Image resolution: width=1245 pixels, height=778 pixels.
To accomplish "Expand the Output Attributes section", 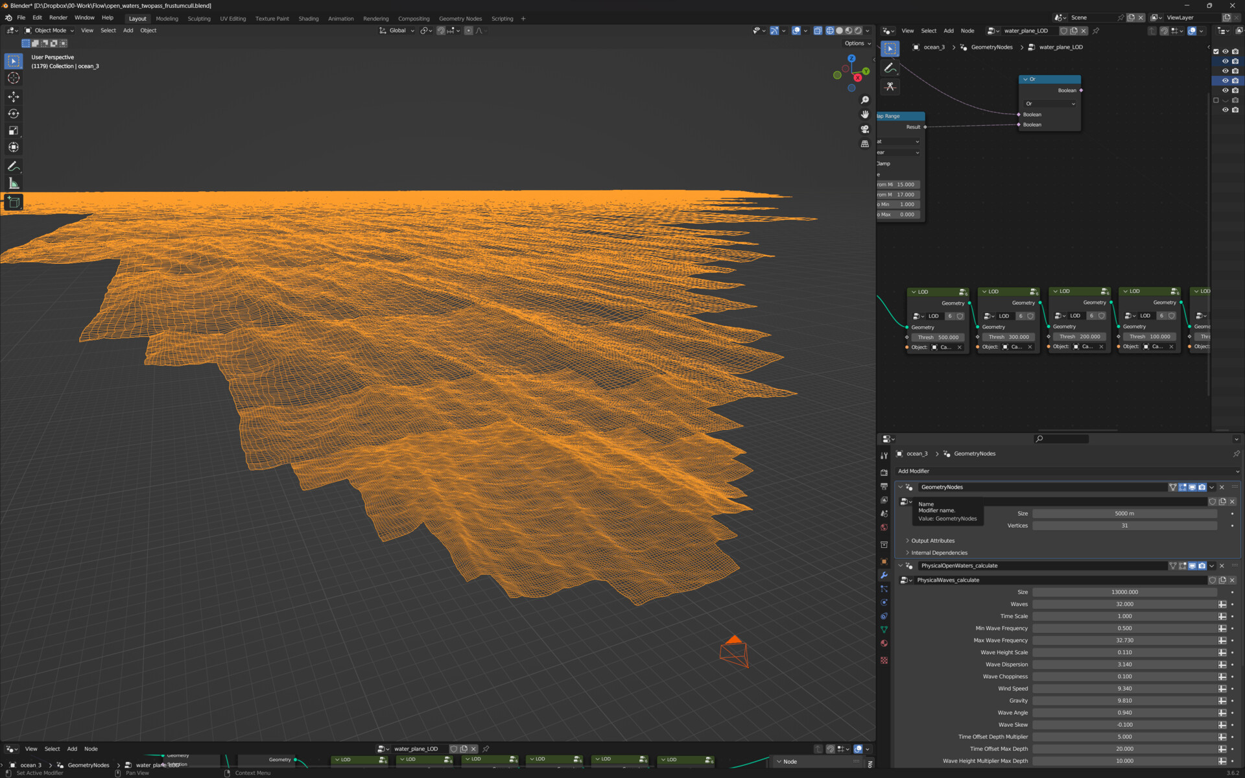I will coord(932,540).
